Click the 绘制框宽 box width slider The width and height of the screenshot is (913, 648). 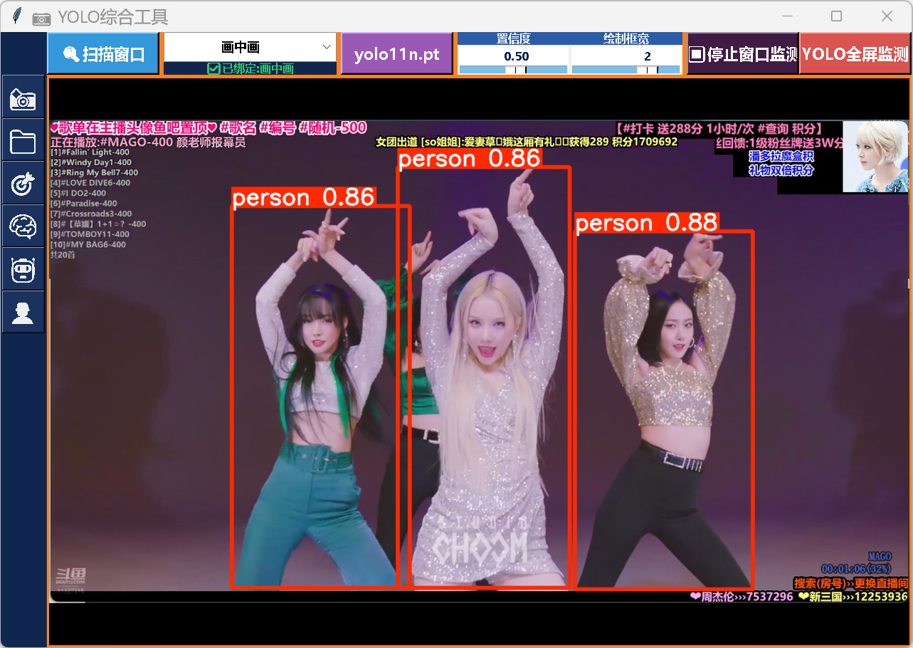tap(626, 70)
